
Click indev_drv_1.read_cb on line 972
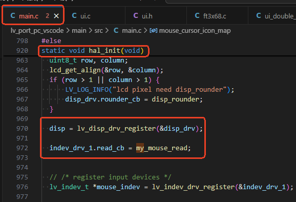point(87,148)
